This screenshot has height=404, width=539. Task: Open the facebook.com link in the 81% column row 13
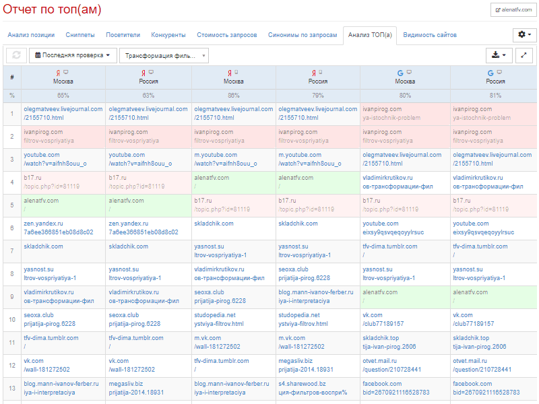[486, 389]
